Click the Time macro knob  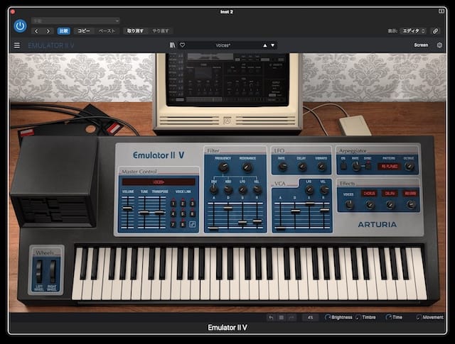[388, 317]
